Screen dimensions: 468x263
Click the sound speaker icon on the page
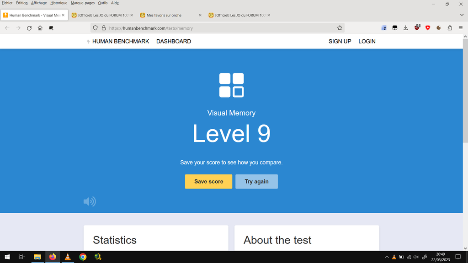tap(90, 201)
